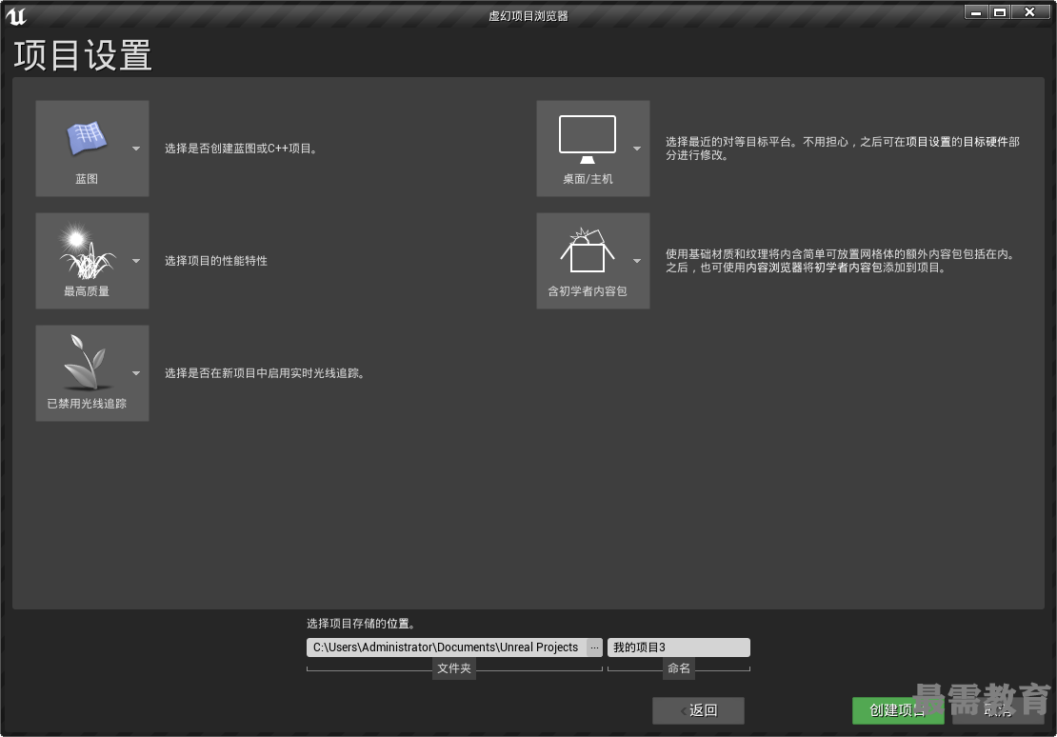Click the 已禁用光线追踪 sprout icon
Image resolution: width=1057 pixels, height=737 pixels.
point(87,362)
